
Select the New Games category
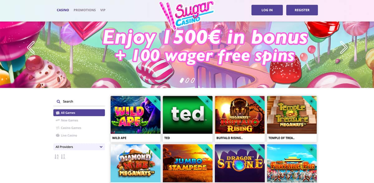click(x=67, y=120)
